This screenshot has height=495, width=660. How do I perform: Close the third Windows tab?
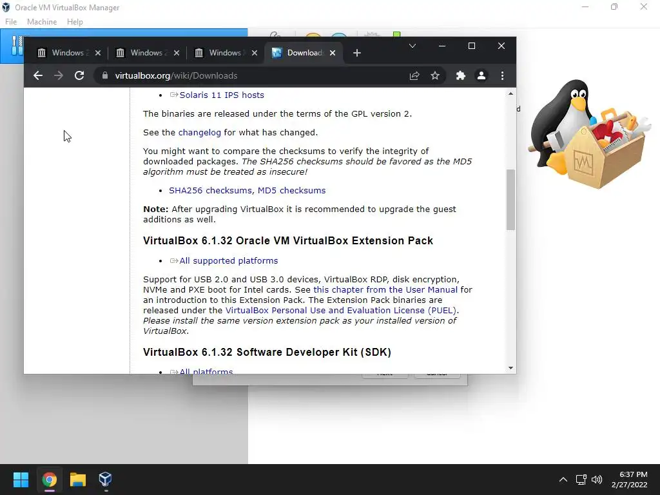[254, 53]
